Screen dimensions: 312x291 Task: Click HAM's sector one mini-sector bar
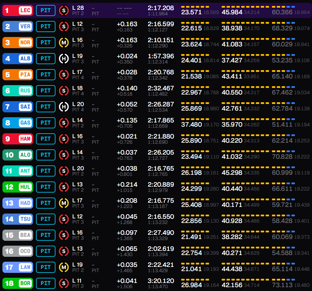(x=195, y=135)
